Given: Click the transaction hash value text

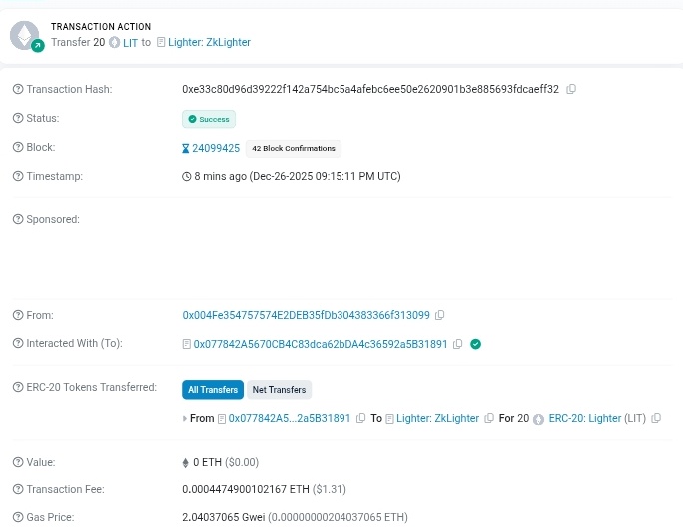Looking at the screenshot, I should point(370,89).
